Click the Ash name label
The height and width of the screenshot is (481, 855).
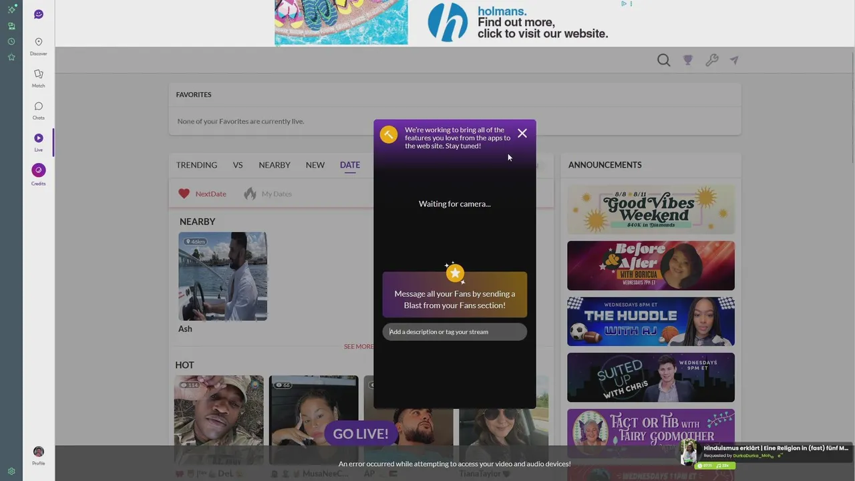(x=185, y=329)
